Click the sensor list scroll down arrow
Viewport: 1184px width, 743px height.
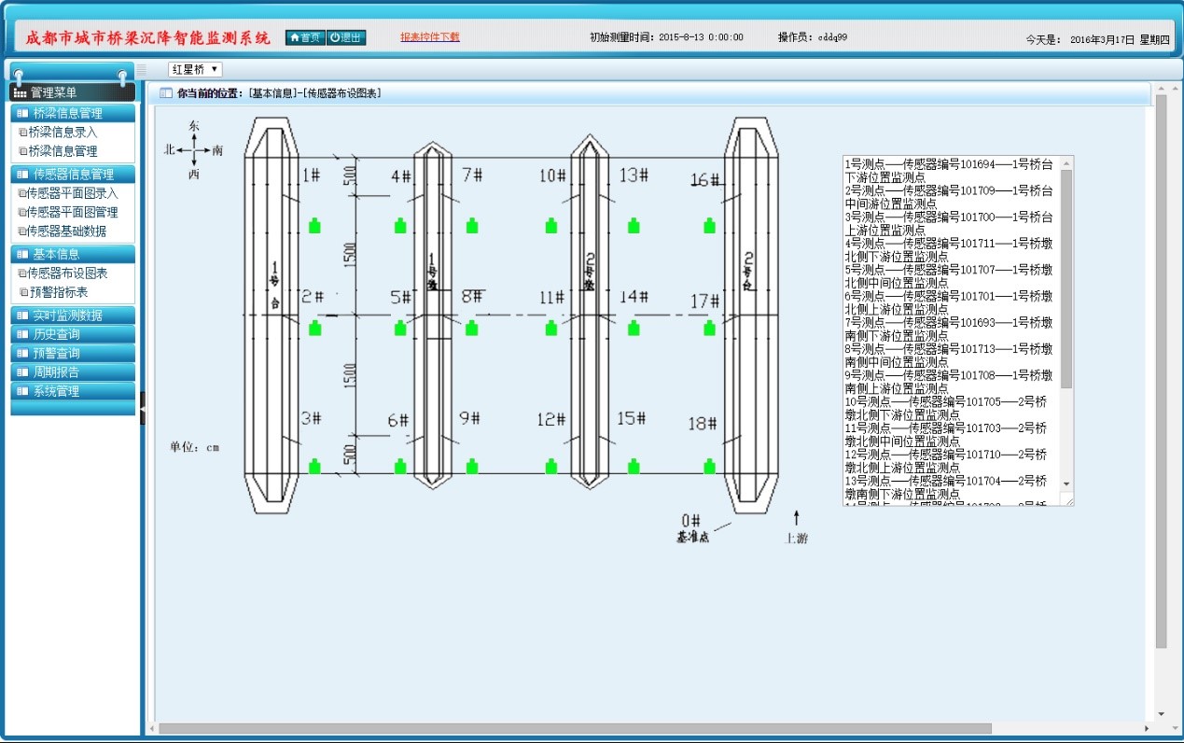click(1067, 484)
